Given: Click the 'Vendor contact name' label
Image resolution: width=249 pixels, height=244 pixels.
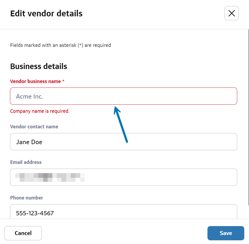Looking at the screenshot, I should point(34,127).
